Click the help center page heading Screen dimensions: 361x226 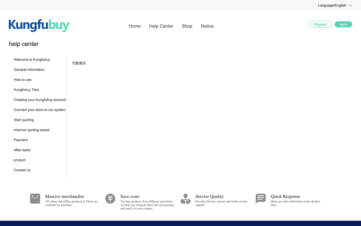pyautogui.click(x=24, y=44)
